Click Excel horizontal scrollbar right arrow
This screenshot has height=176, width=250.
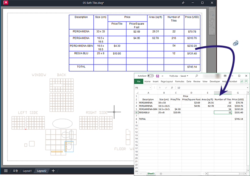pyautogui.click(x=245, y=174)
